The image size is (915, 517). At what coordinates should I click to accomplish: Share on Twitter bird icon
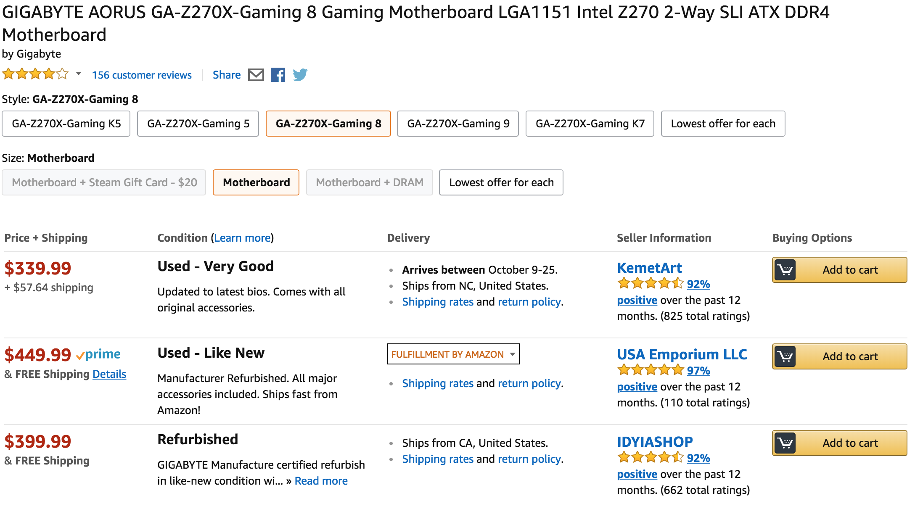pos(300,75)
